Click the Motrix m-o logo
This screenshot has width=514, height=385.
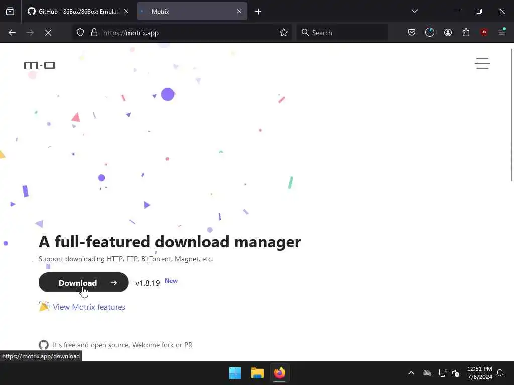(40, 65)
